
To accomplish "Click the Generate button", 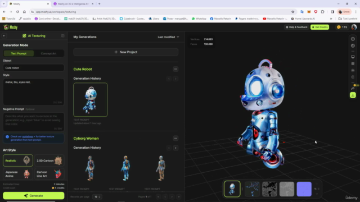I will point(34,196).
